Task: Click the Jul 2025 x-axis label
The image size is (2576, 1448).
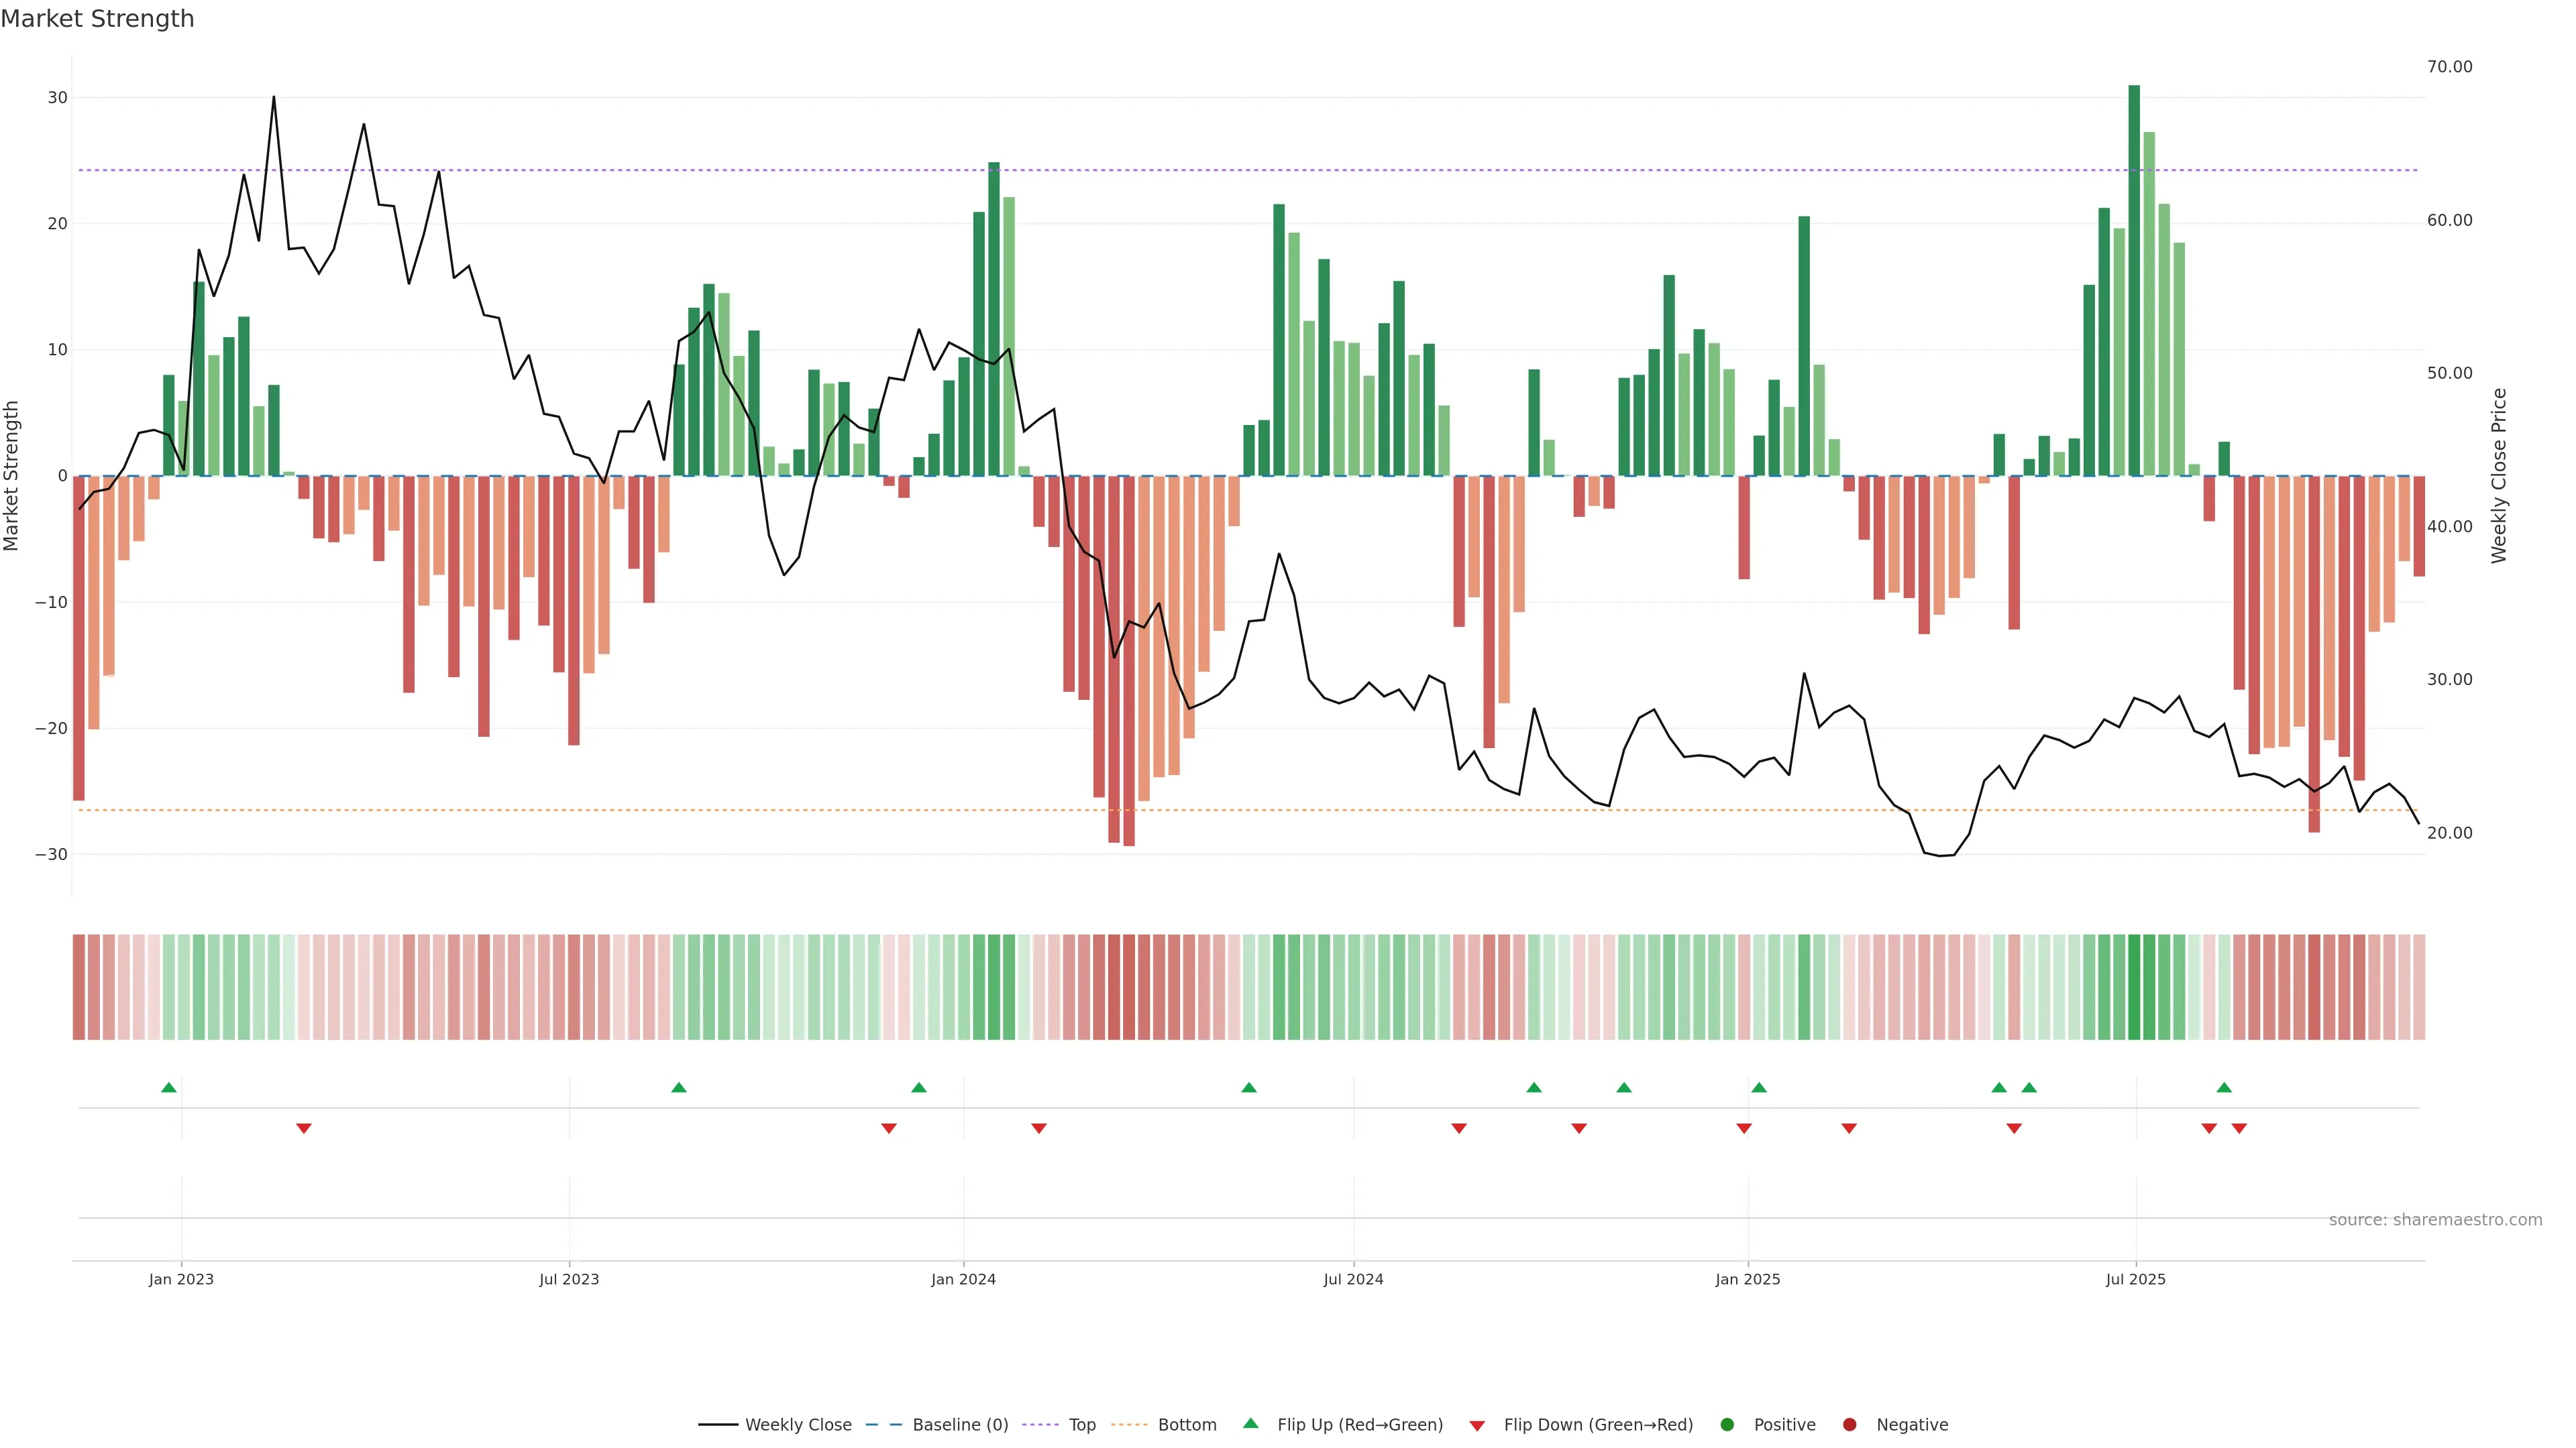Action: click(x=2135, y=1279)
